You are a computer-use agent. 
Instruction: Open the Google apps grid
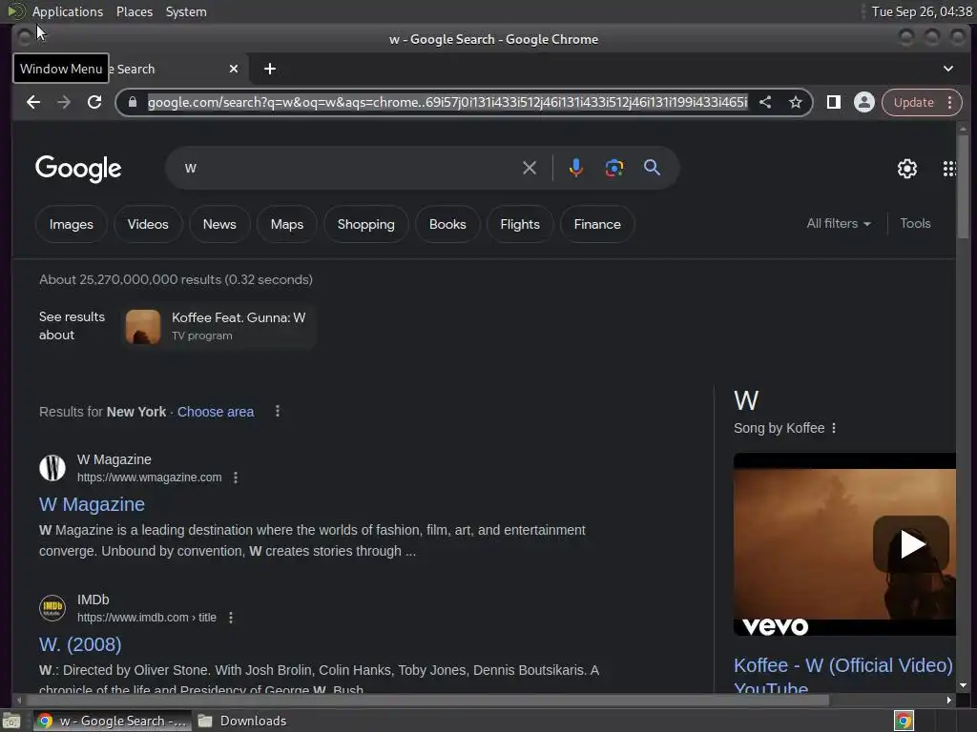(949, 168)
